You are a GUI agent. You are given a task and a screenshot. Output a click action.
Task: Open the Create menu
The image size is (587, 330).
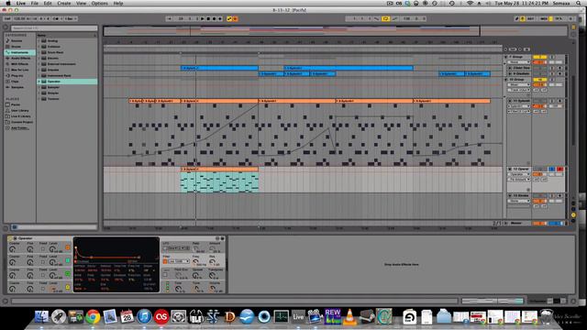[63, 3]
